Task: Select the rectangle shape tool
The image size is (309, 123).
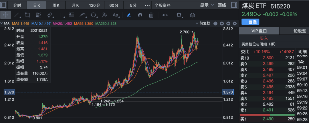Action: tap(27, 15)
